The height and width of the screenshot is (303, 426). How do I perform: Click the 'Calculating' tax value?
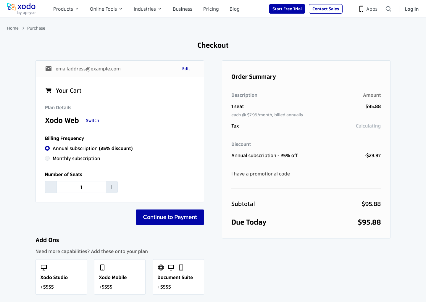click(368, 126)
